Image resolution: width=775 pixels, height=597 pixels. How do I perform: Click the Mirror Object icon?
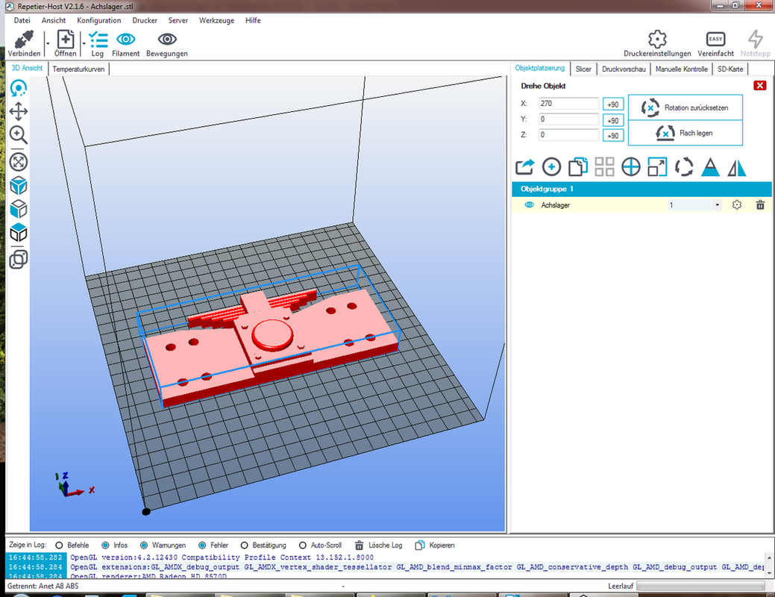pyautogui.click(x=737, y=167)
